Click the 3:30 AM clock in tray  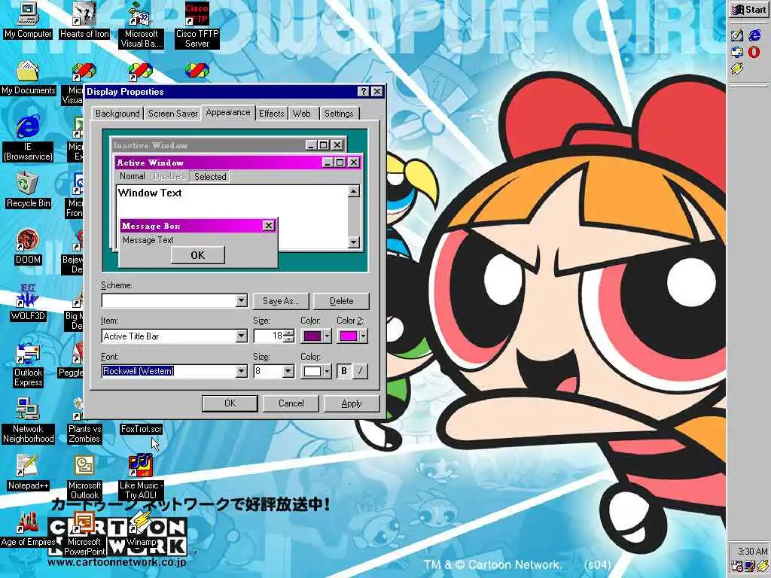tap(752, 552)
